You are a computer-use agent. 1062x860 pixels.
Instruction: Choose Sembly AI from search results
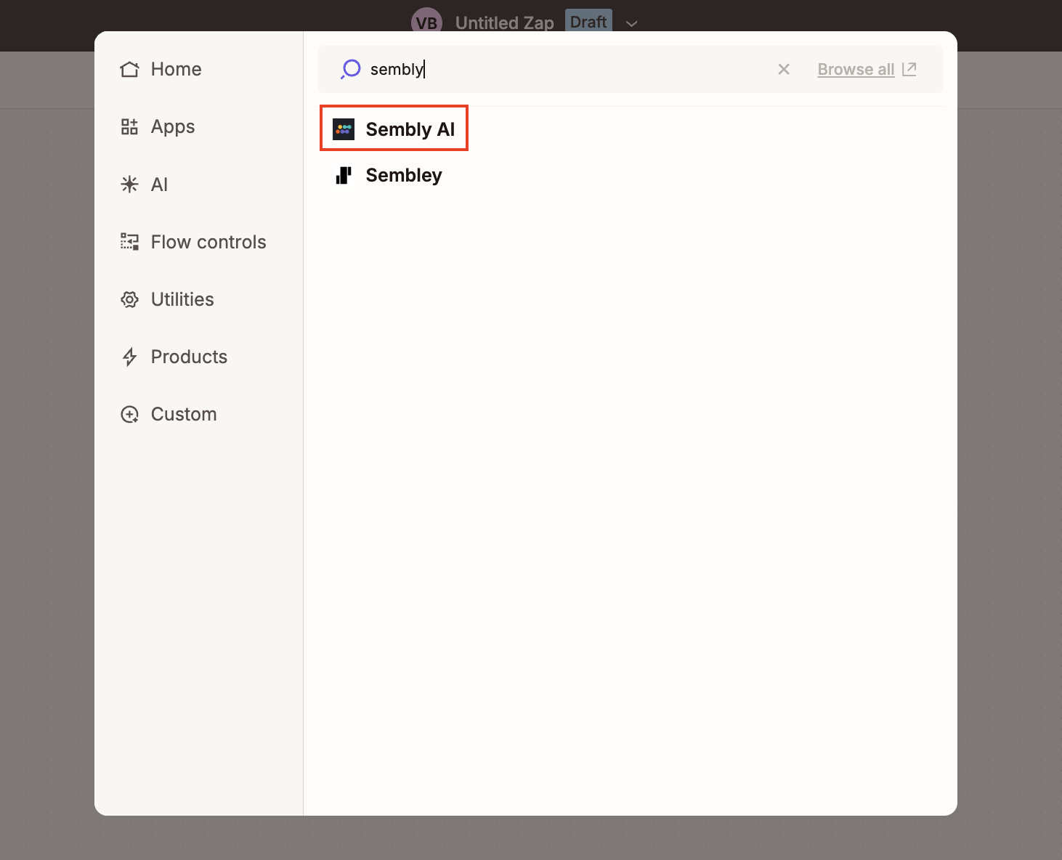tap(394, 129)
